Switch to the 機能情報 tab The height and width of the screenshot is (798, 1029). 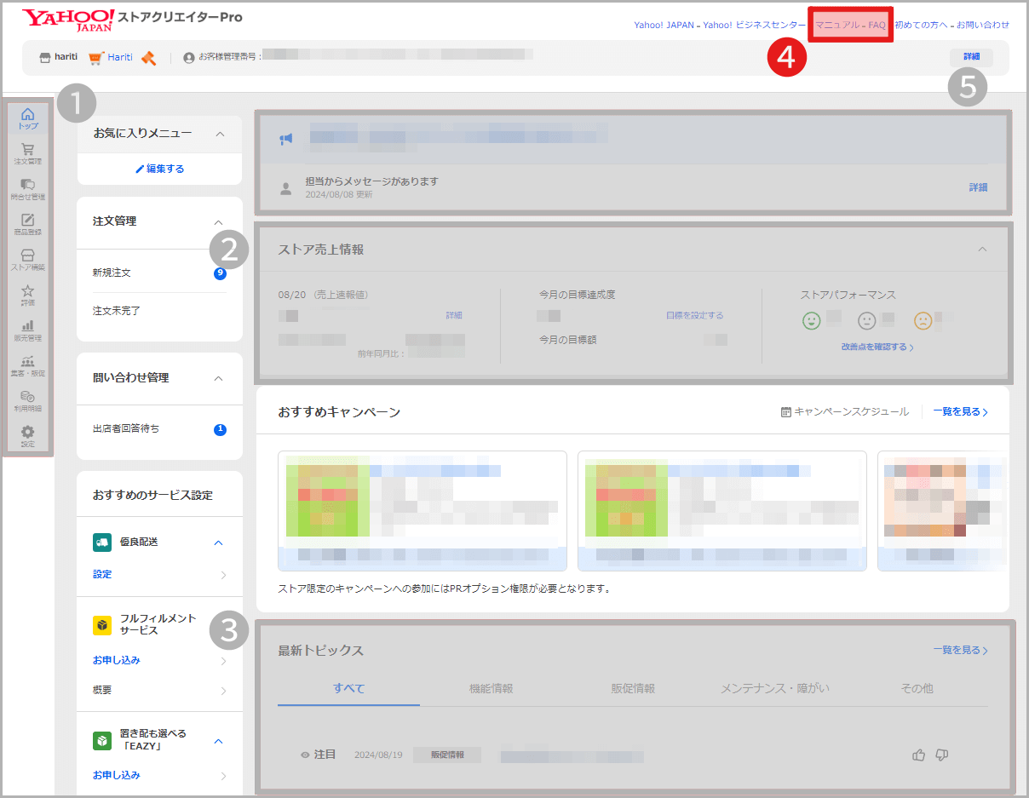[491, 688]
